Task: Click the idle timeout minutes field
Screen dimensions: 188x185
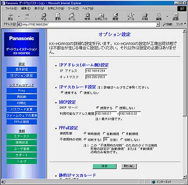Action: pyautogui.click(x=106, y=139)
